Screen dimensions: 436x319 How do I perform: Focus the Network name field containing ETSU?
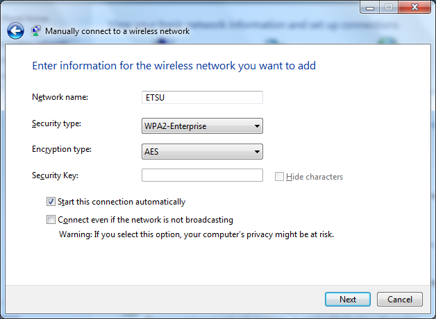click(202, 98)
